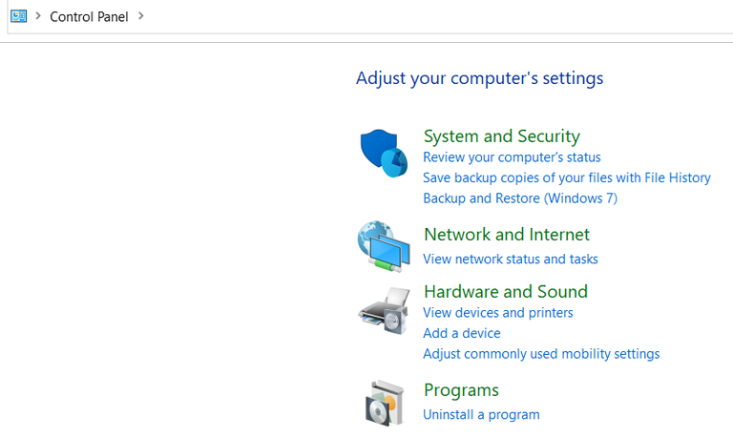Select Control Panel breadcrumb in address bar
The height and width of the screenshot is (437, 733).
click(x=89, y=16)
